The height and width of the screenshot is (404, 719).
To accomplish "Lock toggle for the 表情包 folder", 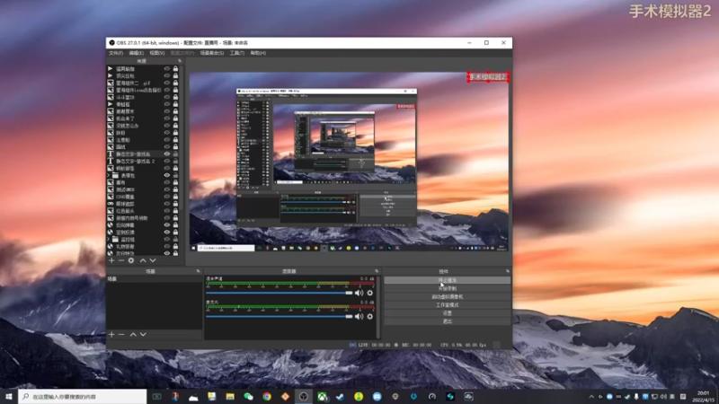I will coord(175,175).
